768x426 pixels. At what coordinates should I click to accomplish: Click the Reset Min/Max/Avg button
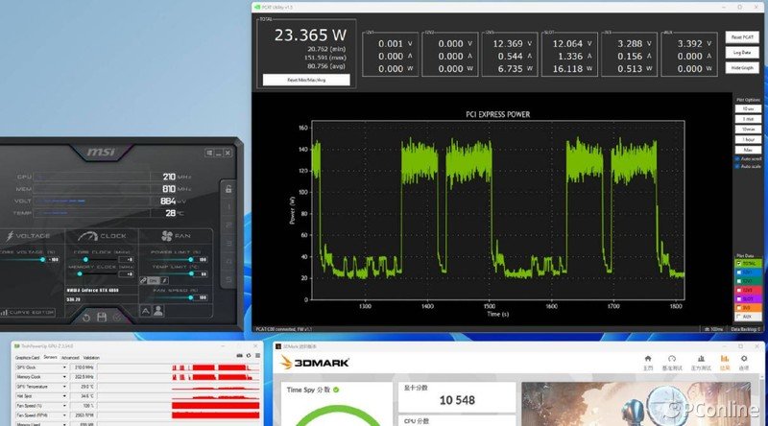(306, 80)
